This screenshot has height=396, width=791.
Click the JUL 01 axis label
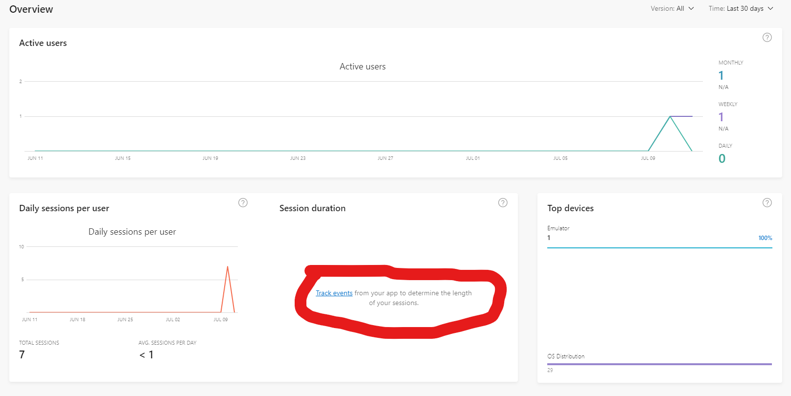(473, 158)
